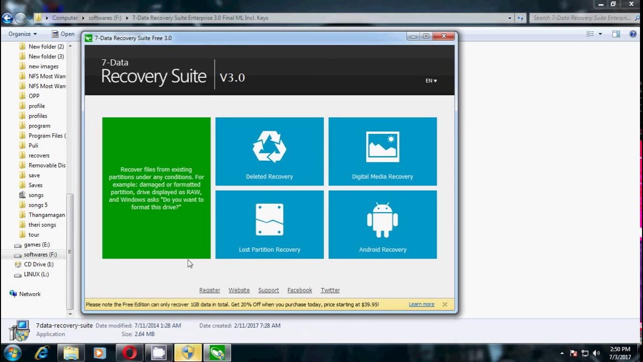Screen dimensions: 643x362
Task: Dismiss the yellow Free Edition notice bar
Action: 445,305
